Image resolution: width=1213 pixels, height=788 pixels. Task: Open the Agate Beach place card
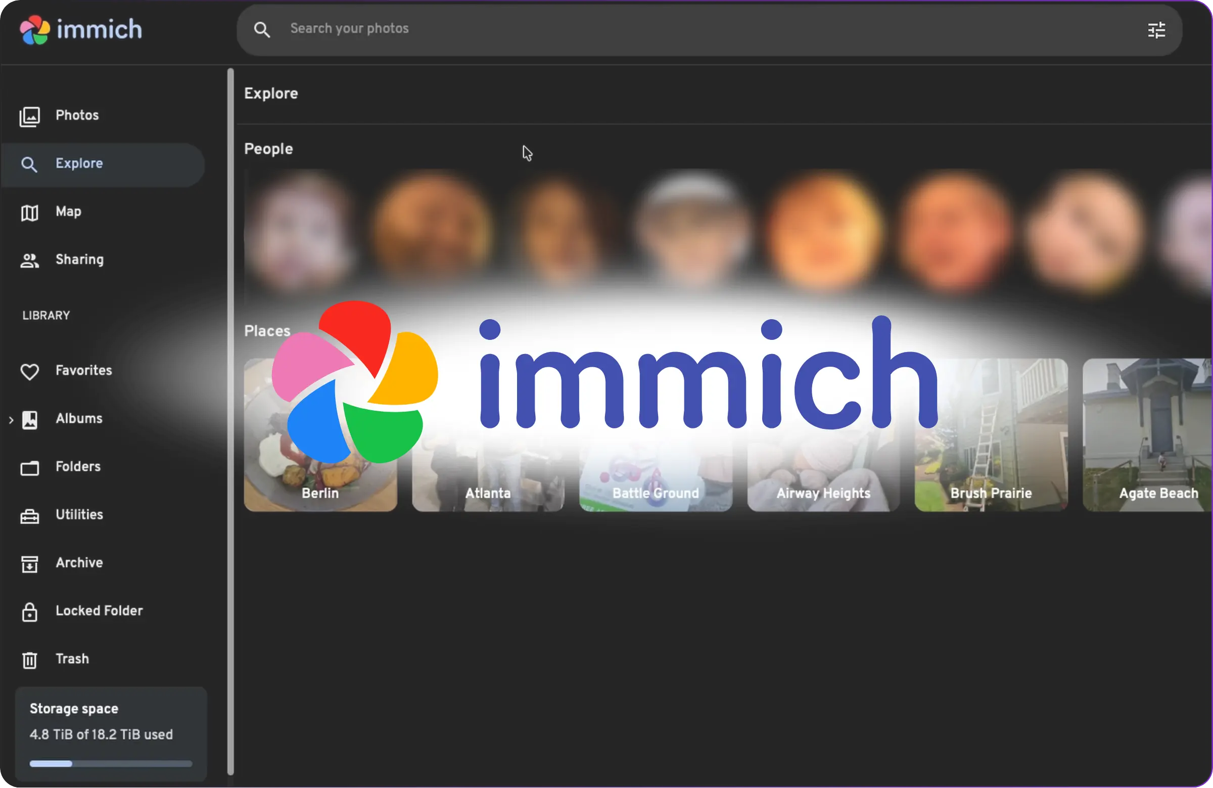(x=1147, y=435)
